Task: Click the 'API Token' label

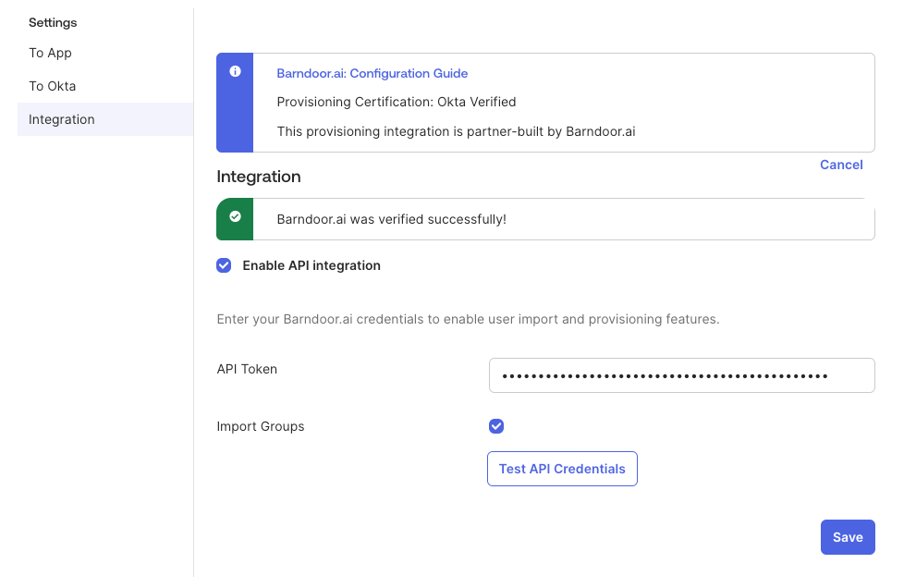Action: pyautogui.click(x=247, y=370)
